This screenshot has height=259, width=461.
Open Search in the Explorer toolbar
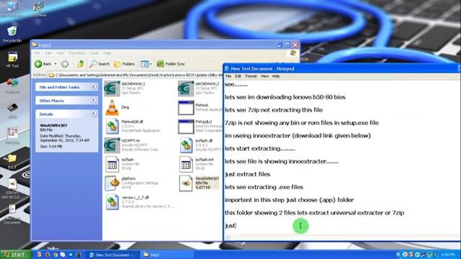tap(99, 64)
